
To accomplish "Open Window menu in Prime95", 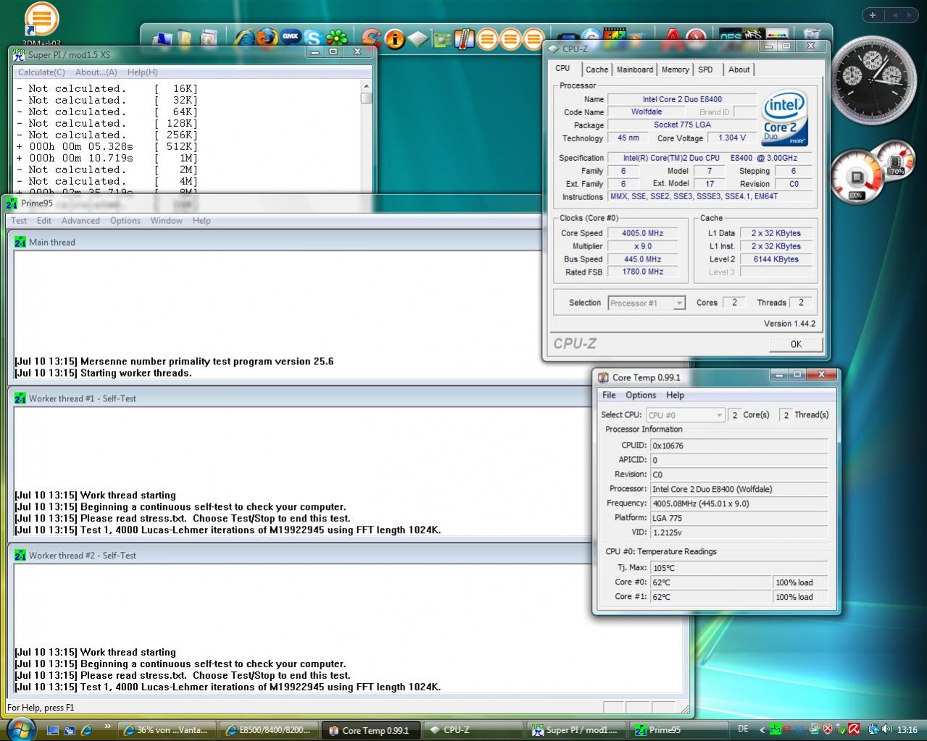I will point(167,221).
